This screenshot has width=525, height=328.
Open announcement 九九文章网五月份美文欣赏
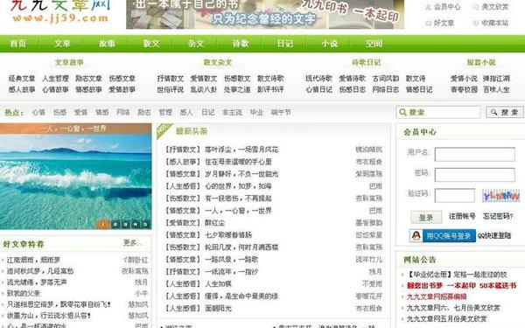point(446,318)
